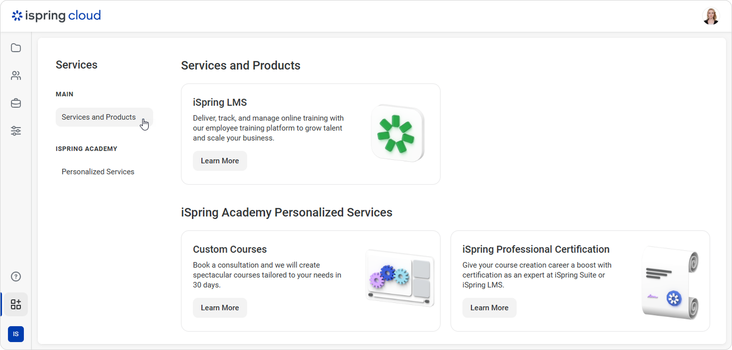Click Learn More under iSpring LMS

pos(220,161)
